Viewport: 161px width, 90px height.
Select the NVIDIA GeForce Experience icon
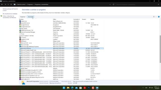pos(20,75)
